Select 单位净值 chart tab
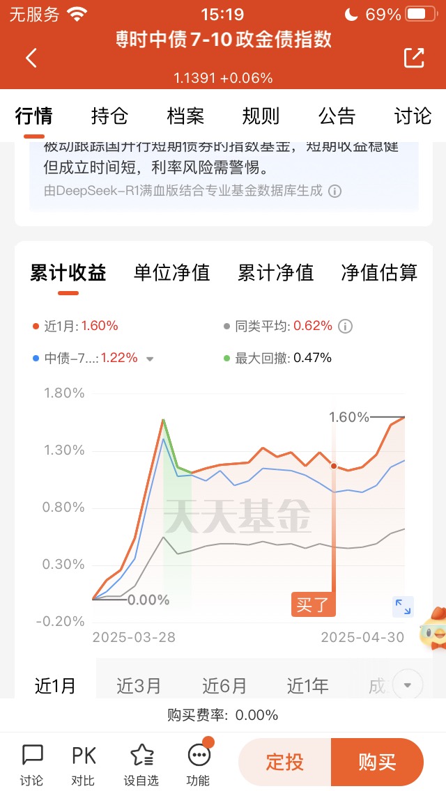This screenshot has width=446, height=791. 171,273
